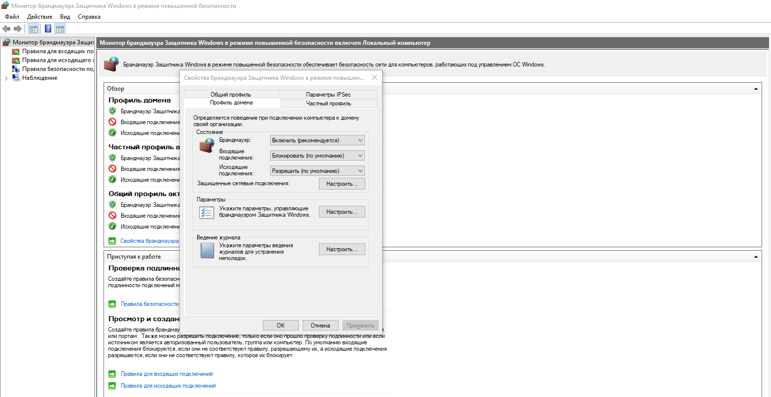The height and width of the screenshot is (397, 771).
Task: Switch to the Частный профиль tab
Action: 328,103
